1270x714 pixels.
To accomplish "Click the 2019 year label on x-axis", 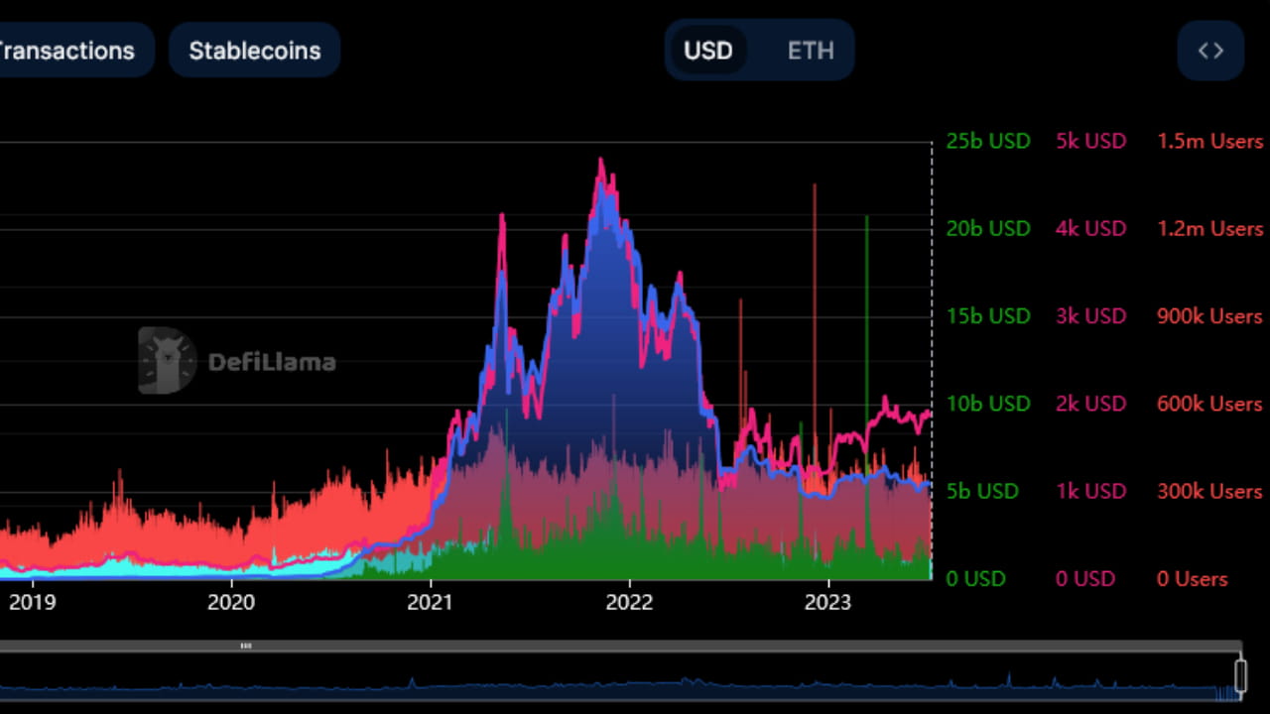I will [33, 602].
